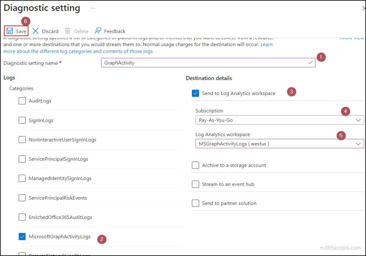Open the JSON View link

(352, 37)
